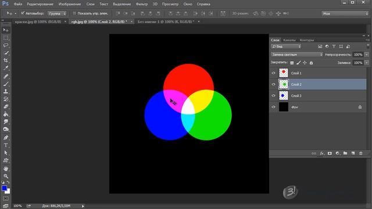Open Move tool preset picker arrow
Viewport: 372px width, 209px height.
pos(16,13)
